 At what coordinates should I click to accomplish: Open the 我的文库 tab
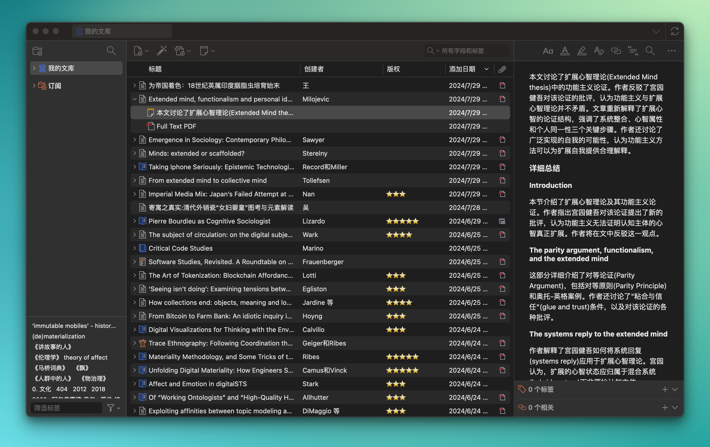pos(122,31)
